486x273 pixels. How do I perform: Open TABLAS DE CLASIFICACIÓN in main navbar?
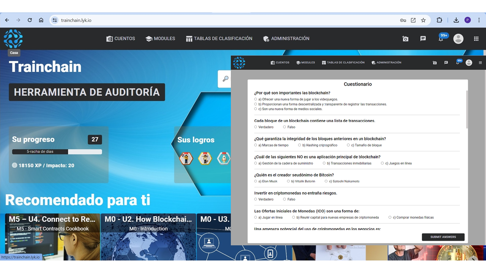point(219,39)
